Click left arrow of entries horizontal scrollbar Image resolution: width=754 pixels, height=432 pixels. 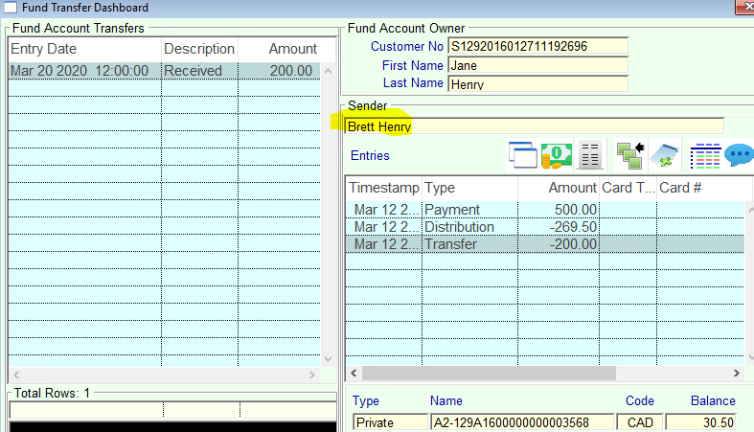pos(354,373)
